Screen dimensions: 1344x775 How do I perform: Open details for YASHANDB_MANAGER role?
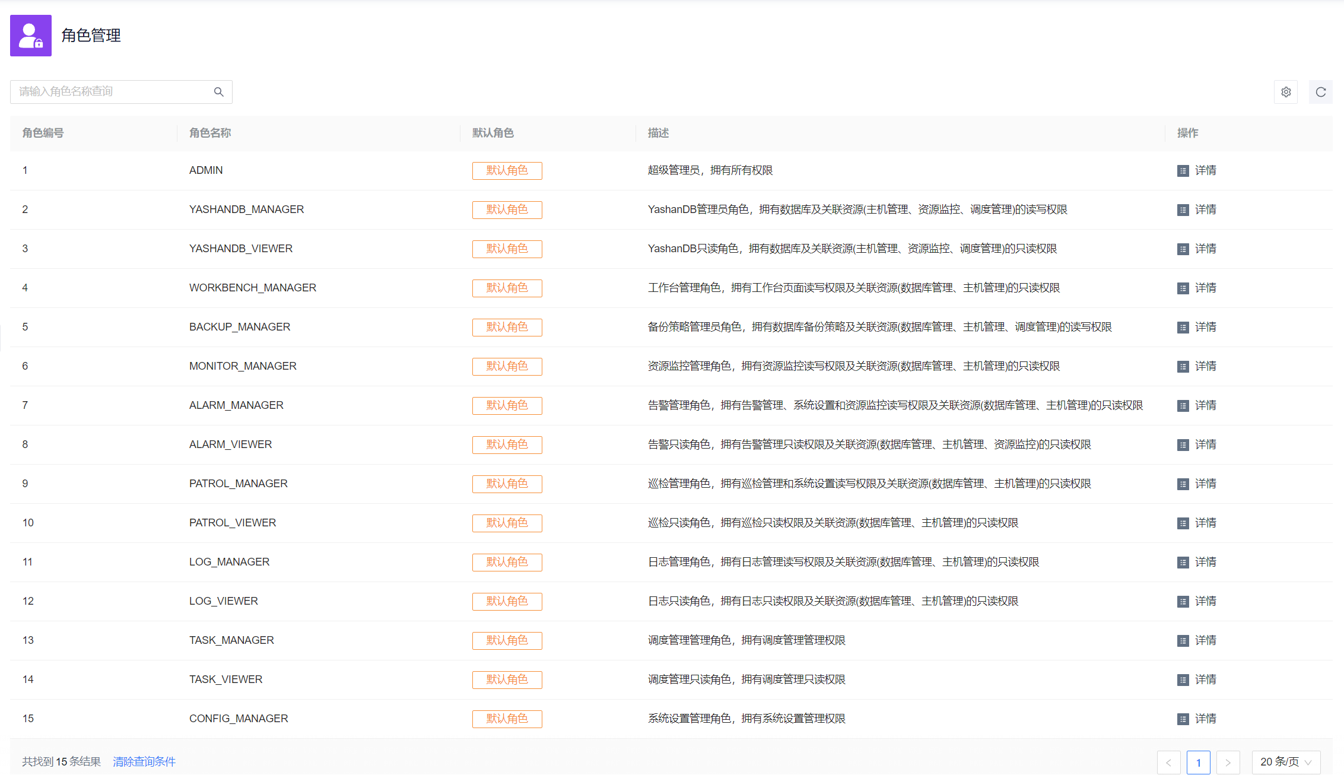coord(1204,209)
